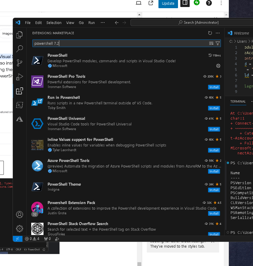Click the laptop preview device icon
This screenshot has height=266, width=253.
click(x=139, y=3)
